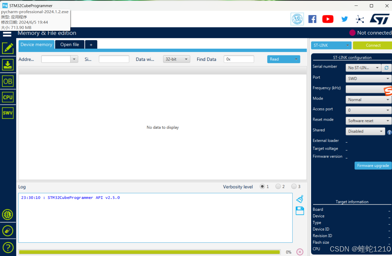Open the 32-bit data width dropdown
Screen dimensions: 392x256
(177, 59)
